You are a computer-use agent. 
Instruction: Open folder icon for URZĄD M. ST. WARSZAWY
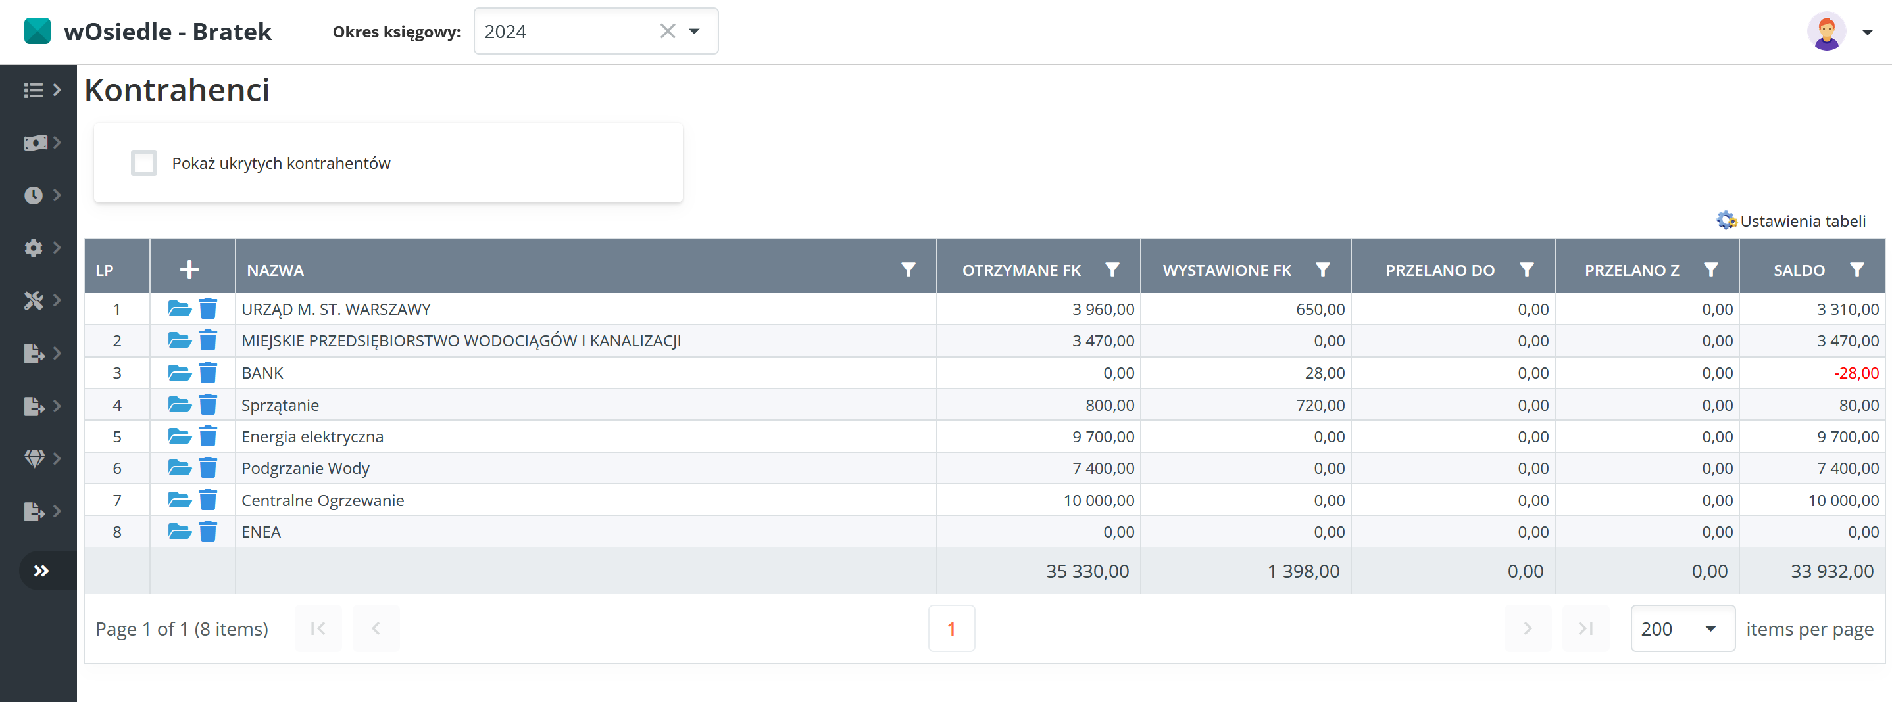point(179,309)
